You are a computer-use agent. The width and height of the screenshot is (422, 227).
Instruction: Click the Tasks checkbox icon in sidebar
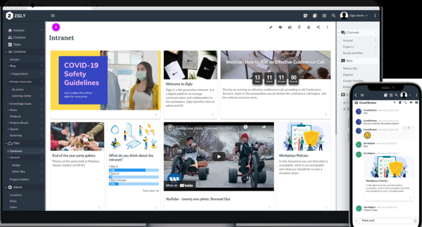(10, 44)
